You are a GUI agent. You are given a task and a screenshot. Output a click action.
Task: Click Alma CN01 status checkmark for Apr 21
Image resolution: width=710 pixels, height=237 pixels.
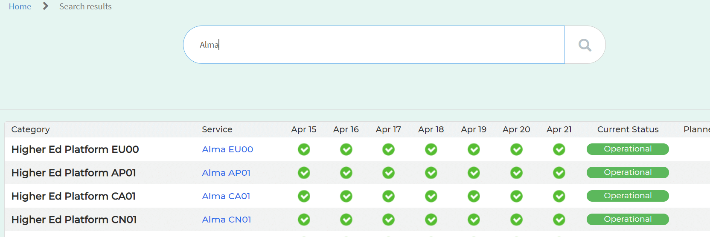pos(559,220)
